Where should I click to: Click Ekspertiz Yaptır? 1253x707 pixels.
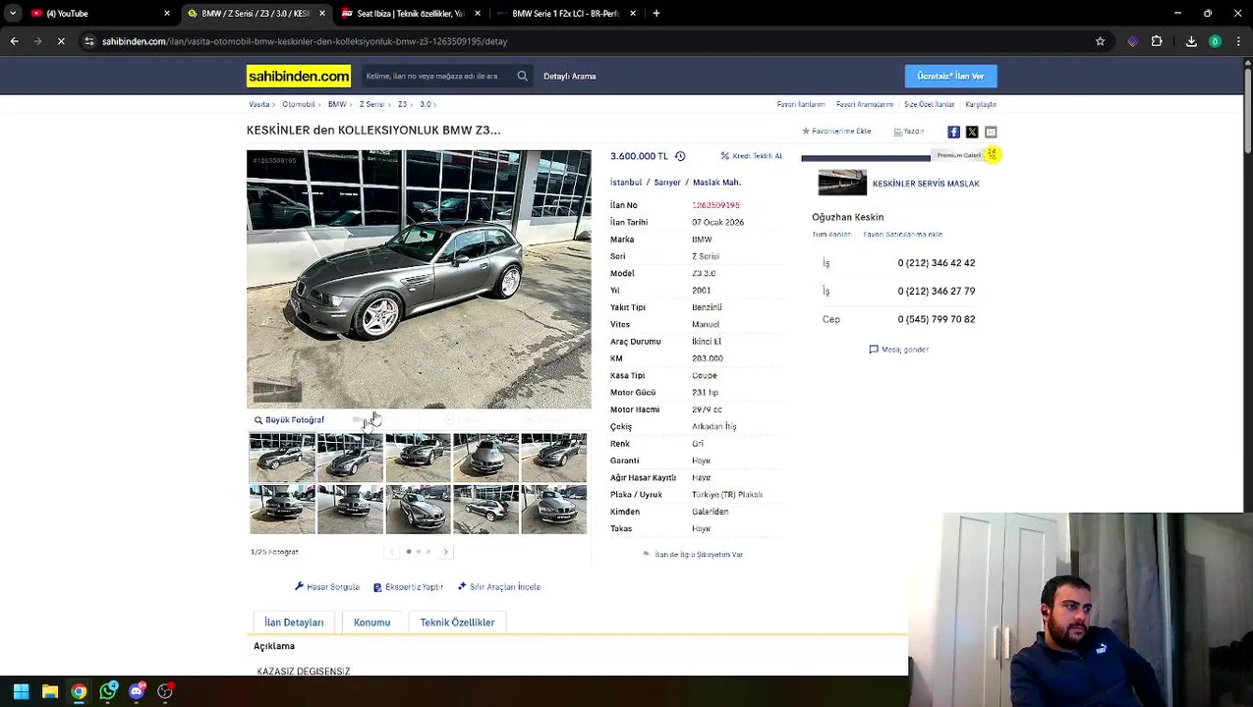(x=408, y=587)
